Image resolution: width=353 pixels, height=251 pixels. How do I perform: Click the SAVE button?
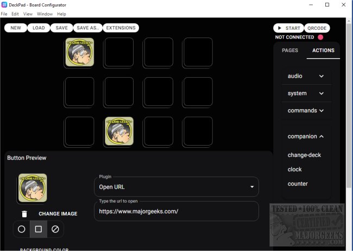click(62, 28)
